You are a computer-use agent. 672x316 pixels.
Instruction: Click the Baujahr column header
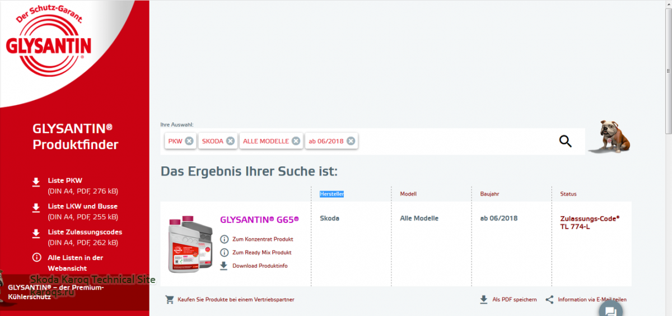click(x=489, y=194)
